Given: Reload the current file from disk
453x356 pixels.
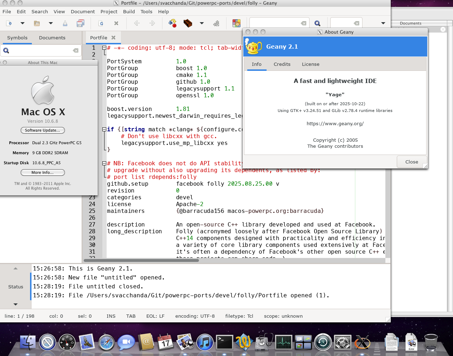Looking at the screenshot, I should tap(101, 23).
